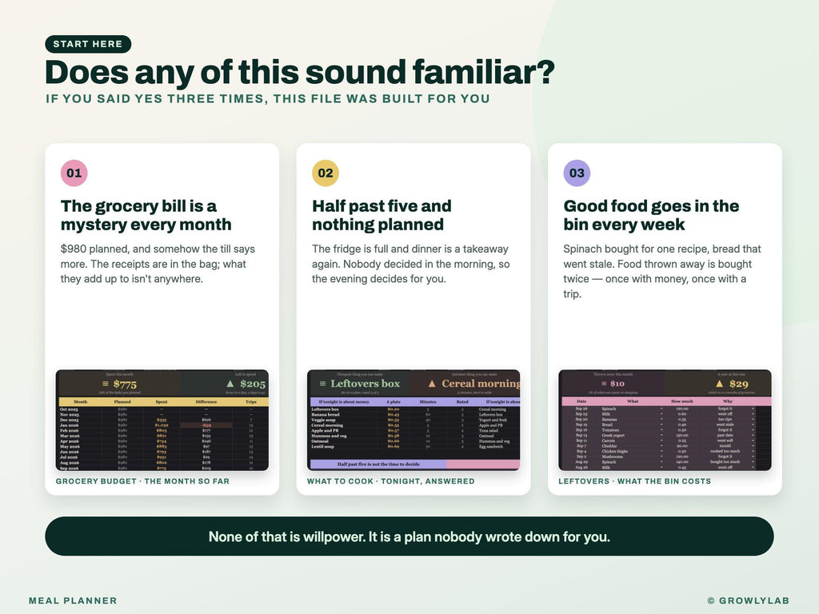Click heading 'Half past five and nothing planned'
819x614 pixels.
(x=382, y=215)
